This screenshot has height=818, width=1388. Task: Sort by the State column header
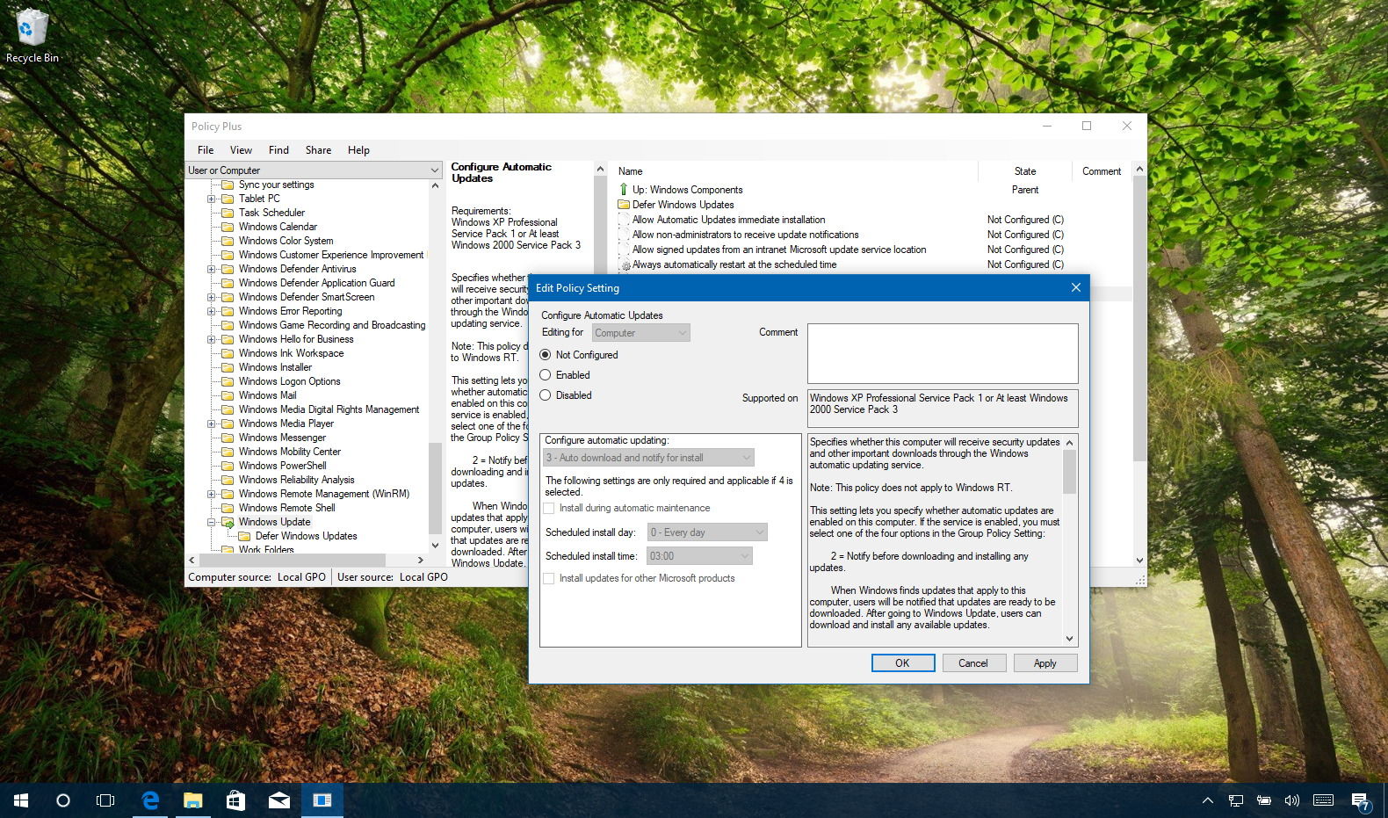(x=1025, y=171)
